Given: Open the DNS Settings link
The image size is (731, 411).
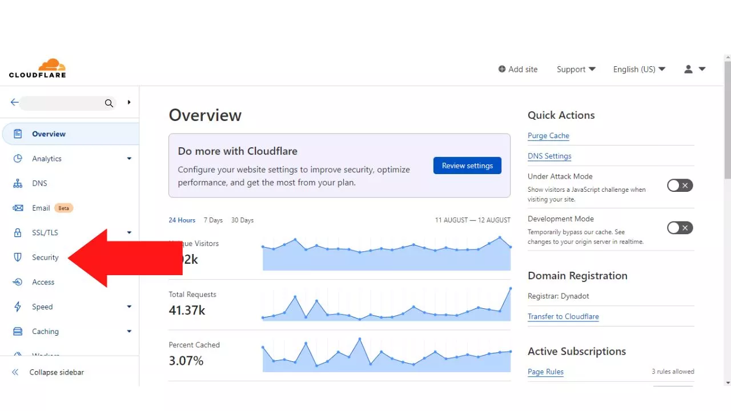Looking at the screenshot, I should pyautogui.click(x=549, y=156).
